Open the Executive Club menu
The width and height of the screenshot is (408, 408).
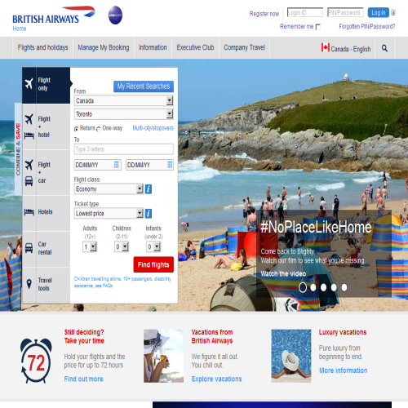click(x=195, y=47)
